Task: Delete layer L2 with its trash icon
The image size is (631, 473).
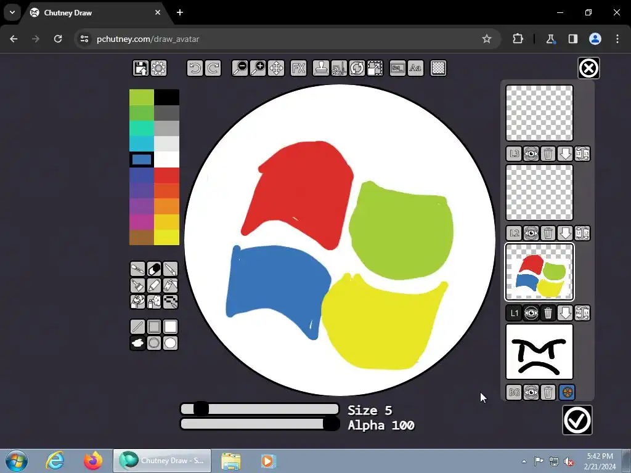Action: (548, 233)
